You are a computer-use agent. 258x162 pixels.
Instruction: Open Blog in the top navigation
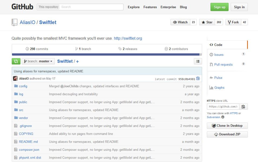tap(183, 7)
